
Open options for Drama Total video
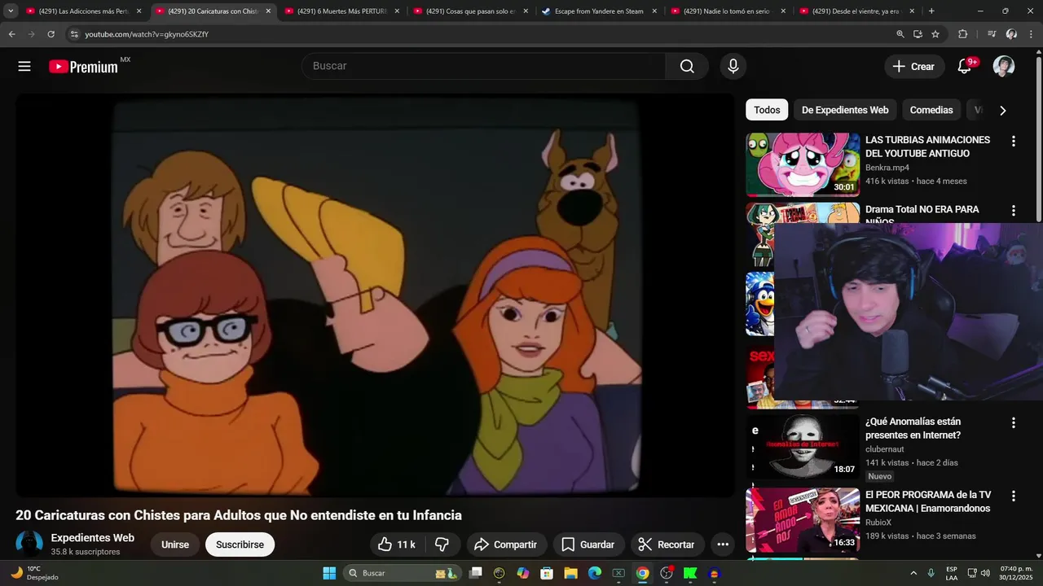point(1014,211)
